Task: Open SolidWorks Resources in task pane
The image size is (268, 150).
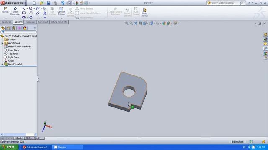Action: [265, 35]
